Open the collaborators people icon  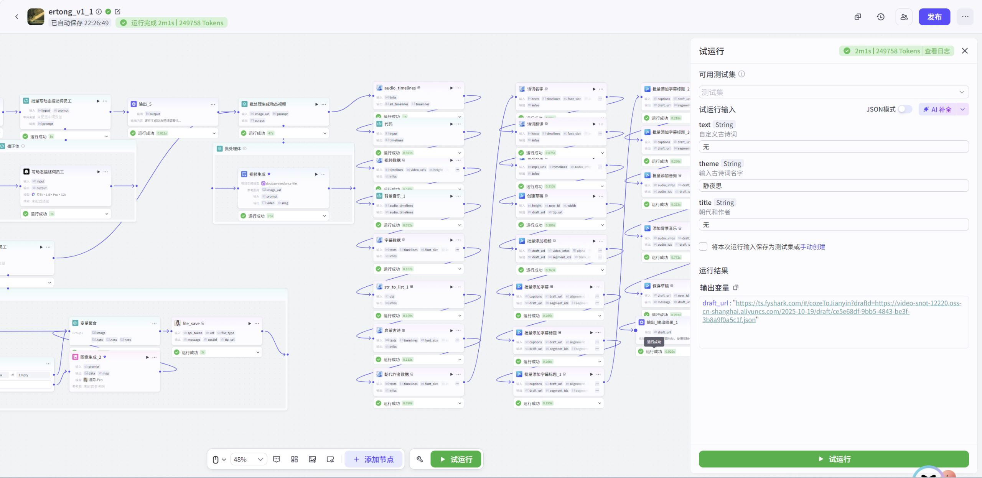click(x=904, y=17)
